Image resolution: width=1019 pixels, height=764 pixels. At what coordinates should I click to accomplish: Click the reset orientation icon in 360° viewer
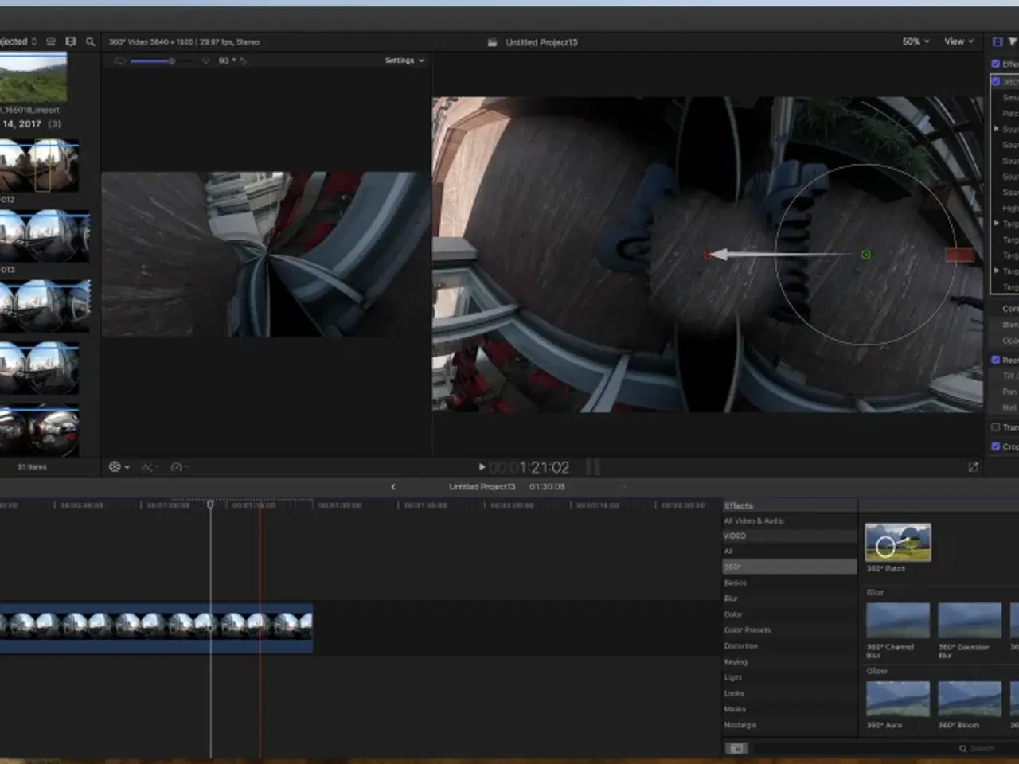(x=243, y=61)
